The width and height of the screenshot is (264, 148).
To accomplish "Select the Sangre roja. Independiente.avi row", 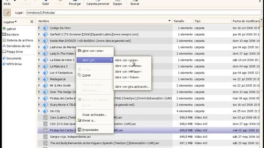I will (x=148, y=136).
